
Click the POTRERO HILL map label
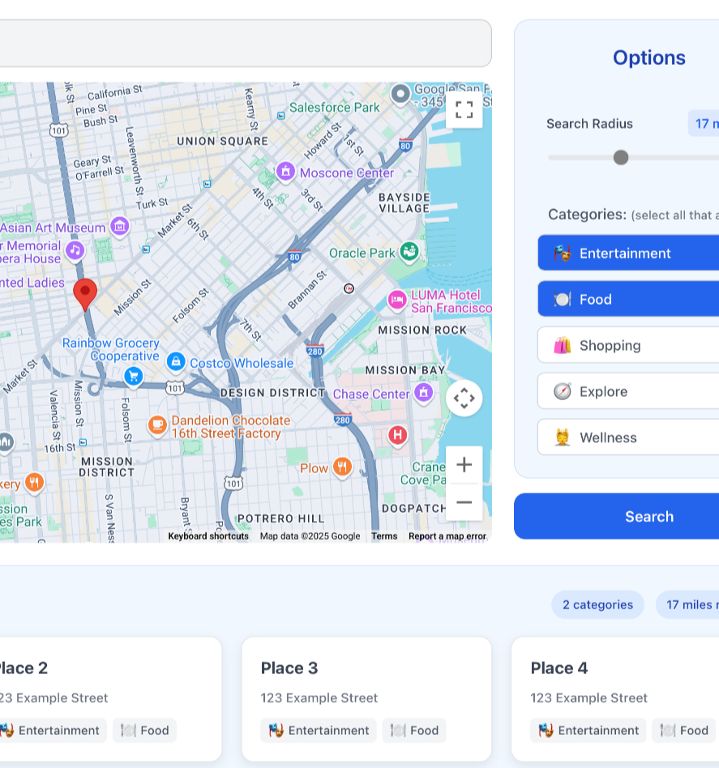pyautogui.click(x=280, y=518)
